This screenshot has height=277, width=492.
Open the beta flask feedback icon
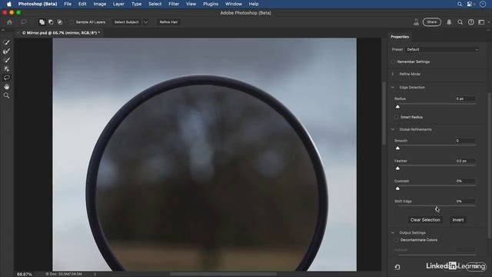pyautogui.click(x=416, y=22)
